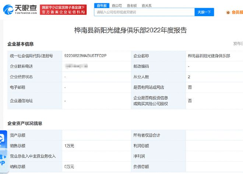Screen dimensions: 243x174
Task: Select the 查年报 search tab
Action: pyautogui.click(x=102, y=6)
